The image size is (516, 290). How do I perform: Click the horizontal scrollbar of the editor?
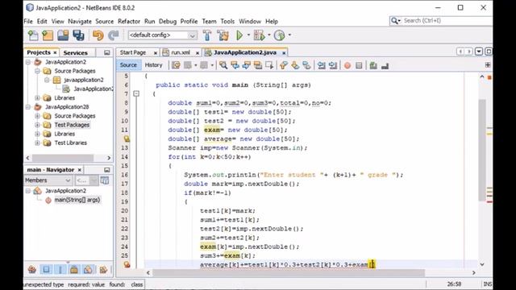coord(289,272)
